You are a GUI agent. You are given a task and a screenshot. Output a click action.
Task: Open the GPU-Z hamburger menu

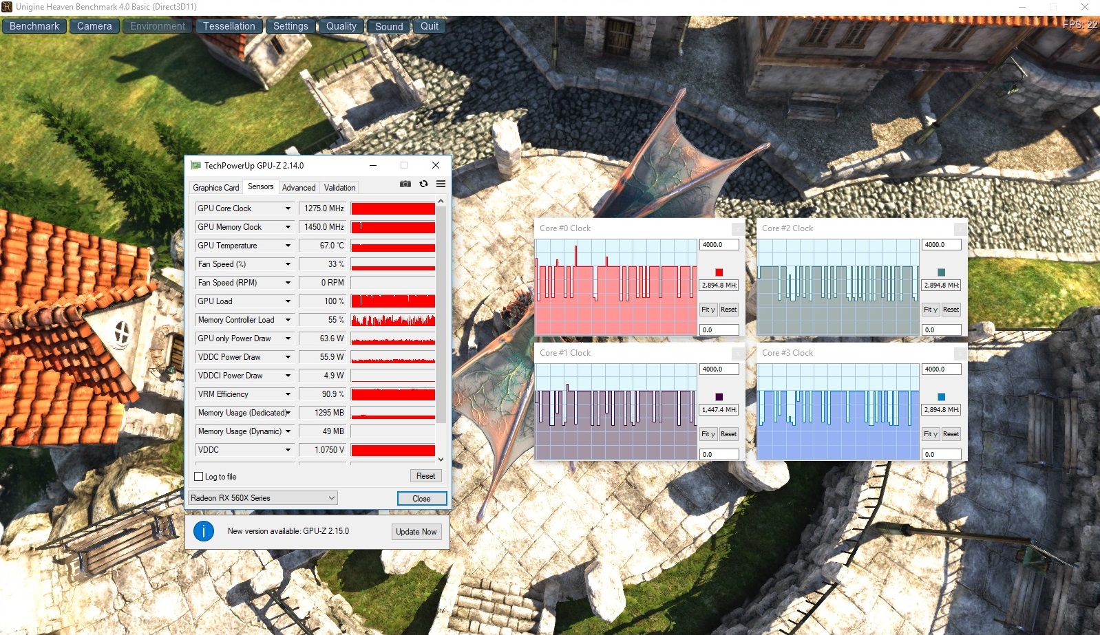[x=441, y=184]
